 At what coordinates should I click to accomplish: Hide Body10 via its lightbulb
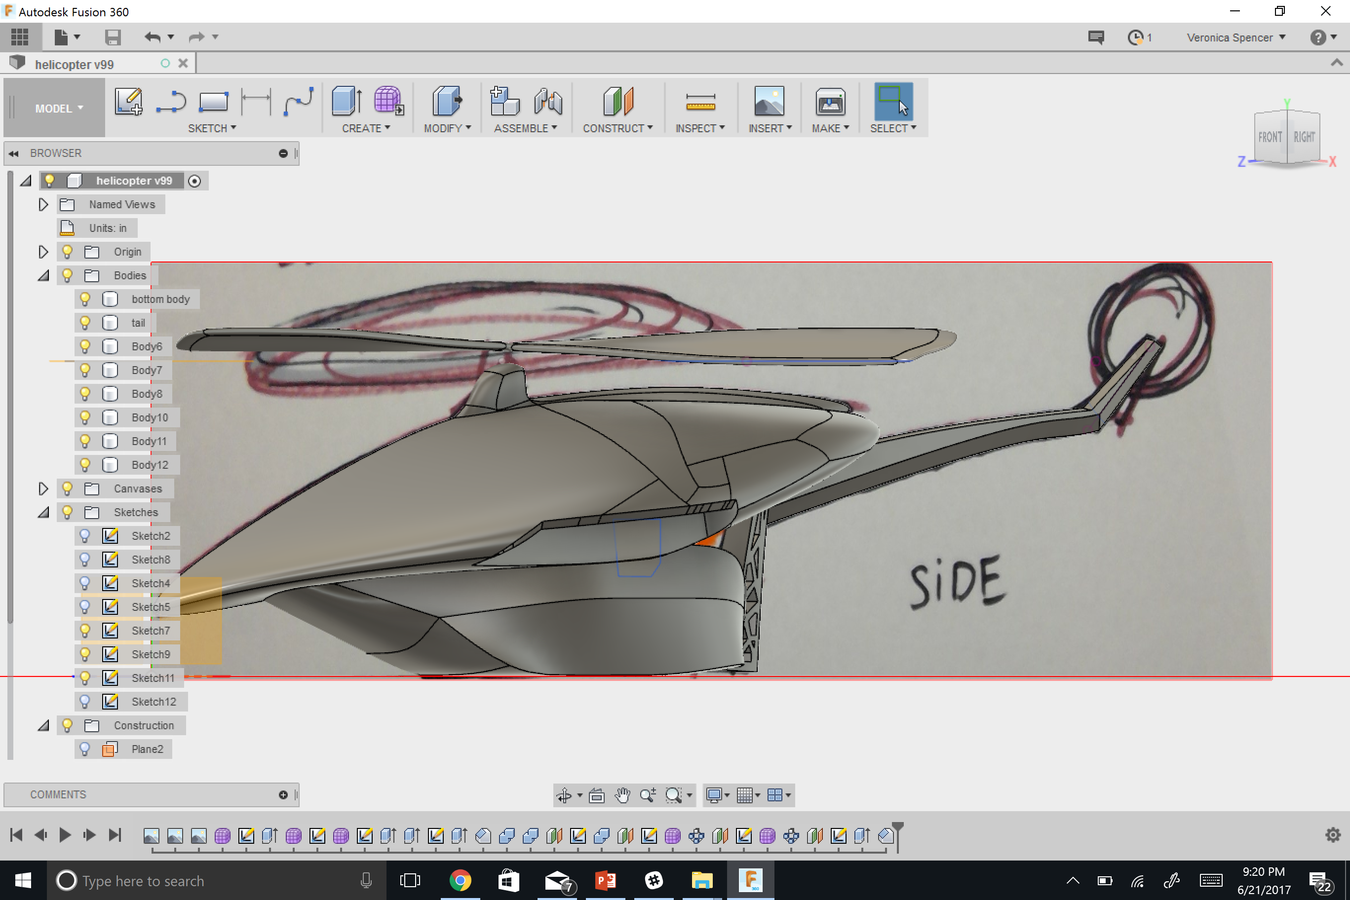85,417
